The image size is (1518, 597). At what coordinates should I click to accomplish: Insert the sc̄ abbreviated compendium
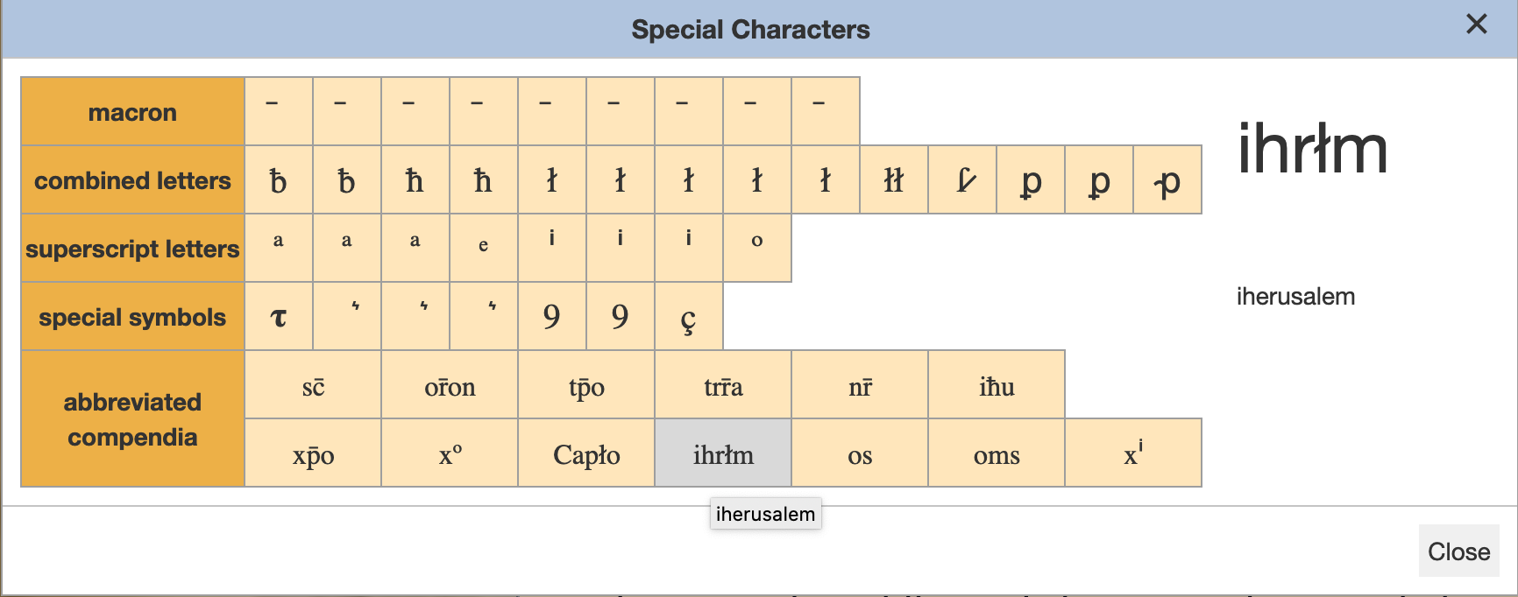[313, 385]
